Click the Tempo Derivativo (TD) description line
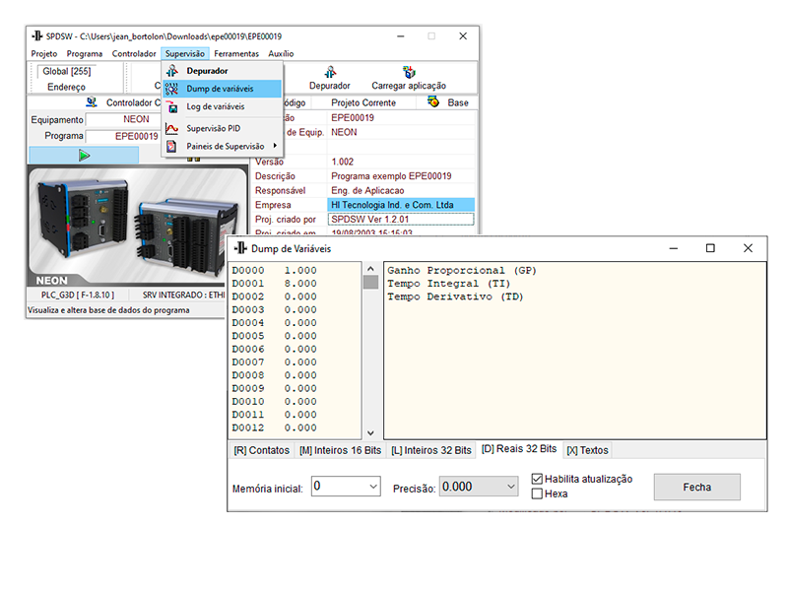 coord(455,296)
